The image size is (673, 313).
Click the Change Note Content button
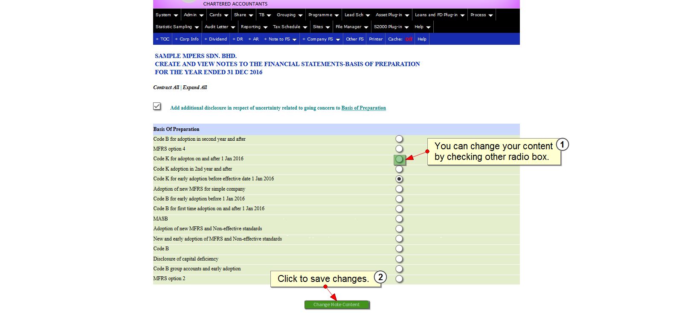pos(336,304)
